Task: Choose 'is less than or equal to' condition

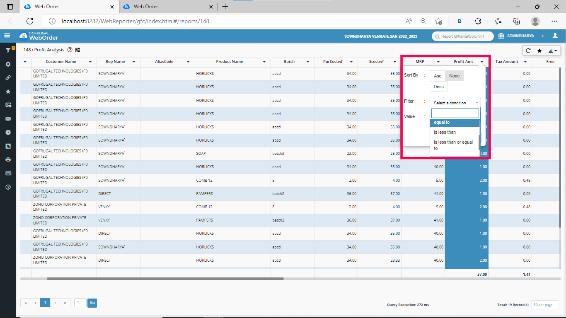Action: (x=453, y=145)
